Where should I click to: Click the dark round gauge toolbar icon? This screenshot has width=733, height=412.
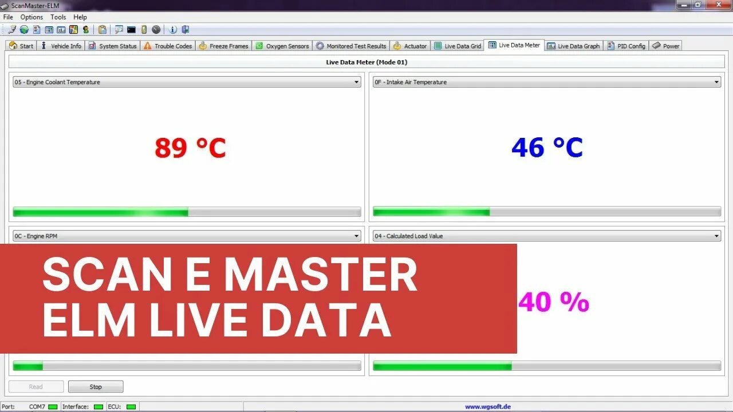click(156, 29)
